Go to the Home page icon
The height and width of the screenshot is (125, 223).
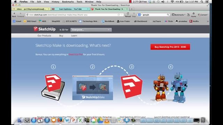193,15
